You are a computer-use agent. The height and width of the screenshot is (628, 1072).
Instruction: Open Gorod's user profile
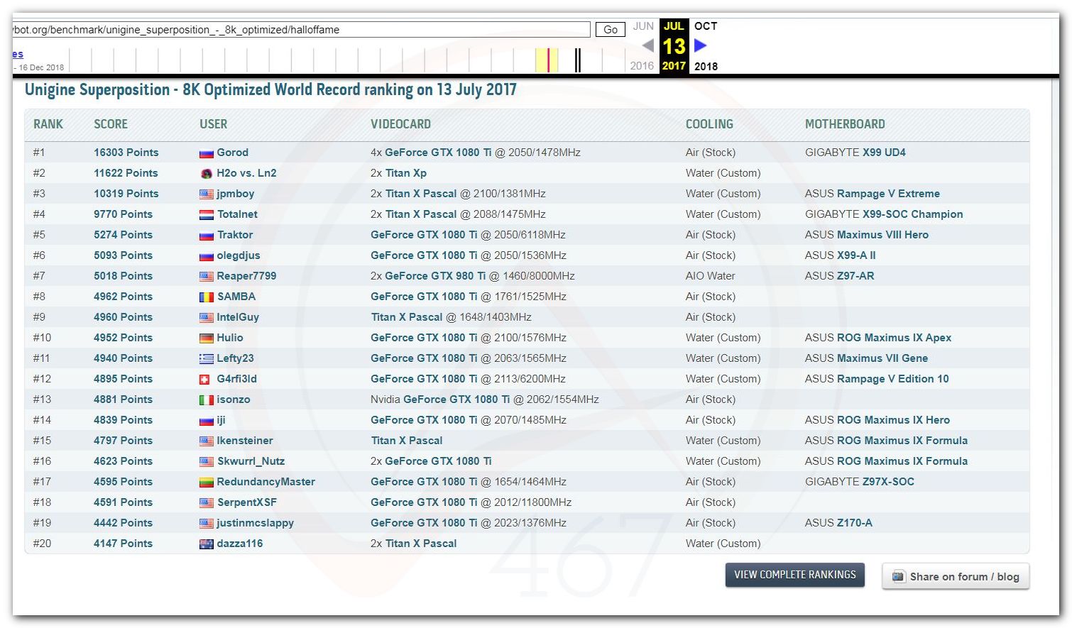(233, 153)
